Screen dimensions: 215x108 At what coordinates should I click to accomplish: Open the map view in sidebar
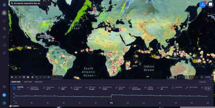(4, 13)
